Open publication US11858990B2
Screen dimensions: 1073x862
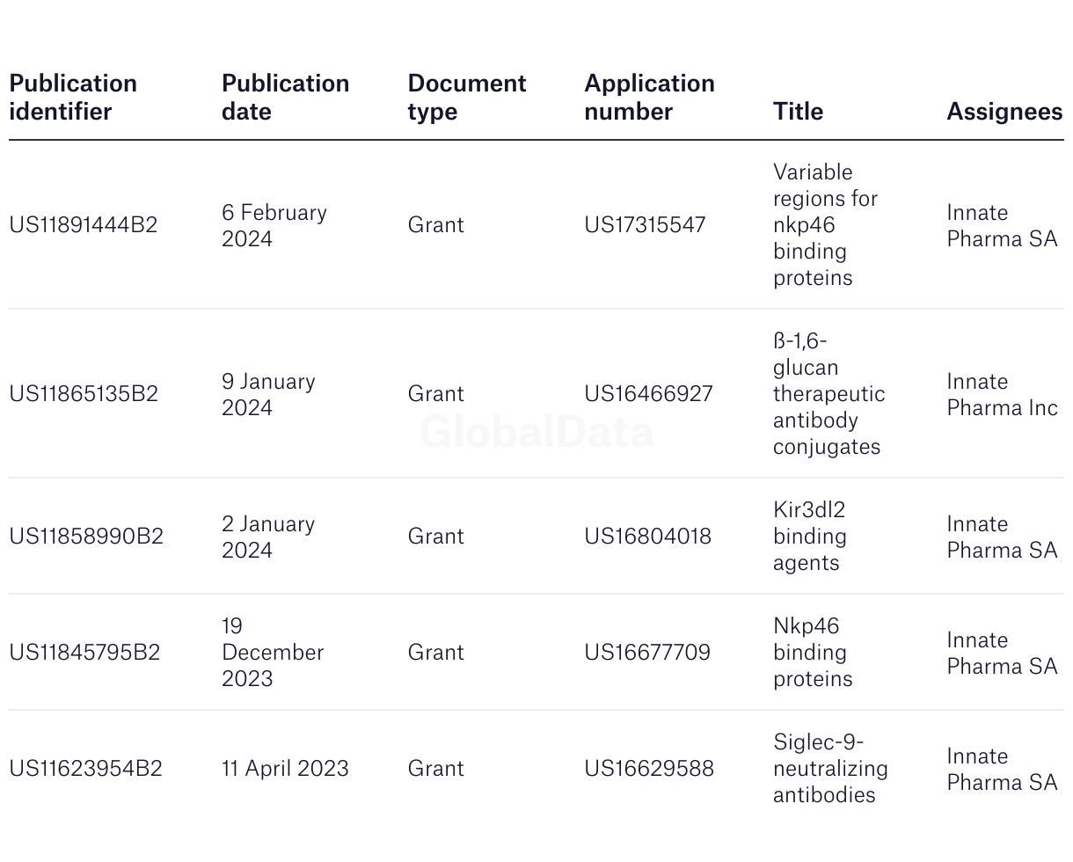click(86, 537)
